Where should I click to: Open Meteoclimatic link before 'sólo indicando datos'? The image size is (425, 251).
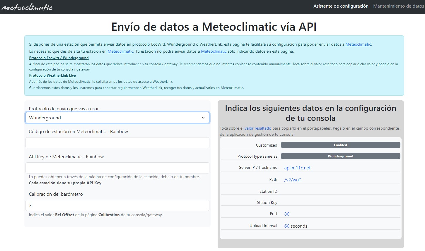coord(214,51)
